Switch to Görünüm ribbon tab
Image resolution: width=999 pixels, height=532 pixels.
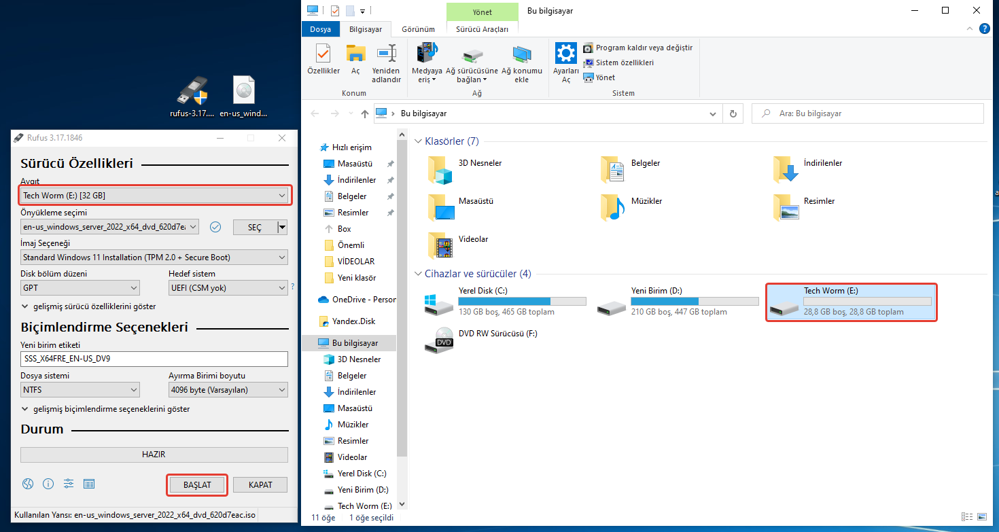(x=418, y=29)
